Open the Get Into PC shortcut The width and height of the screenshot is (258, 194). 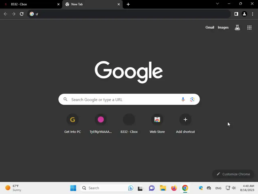tap(73, 123)
